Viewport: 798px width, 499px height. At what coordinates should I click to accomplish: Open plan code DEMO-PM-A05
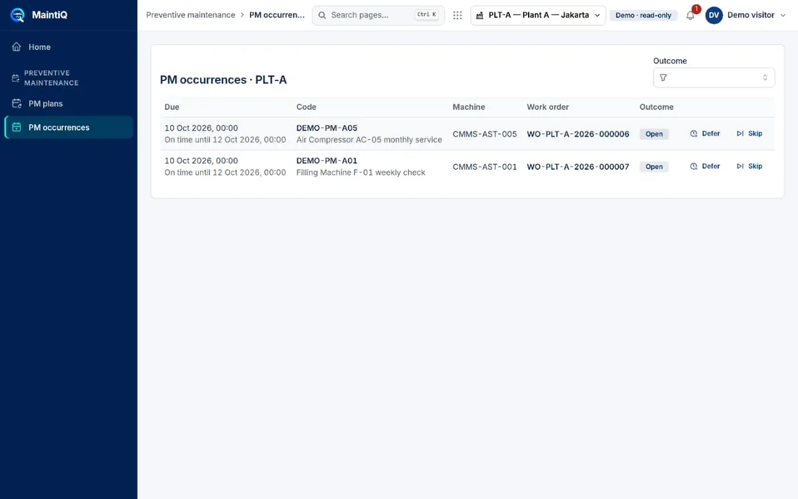(x=327, y=128)
